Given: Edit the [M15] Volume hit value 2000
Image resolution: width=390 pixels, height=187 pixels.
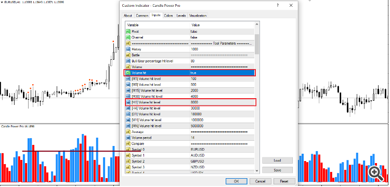Looking at the screenshot, I should click(194, 90).
